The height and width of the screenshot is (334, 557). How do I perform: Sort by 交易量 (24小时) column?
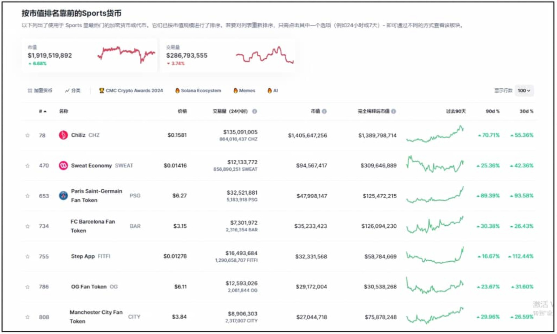click(230, 111)
